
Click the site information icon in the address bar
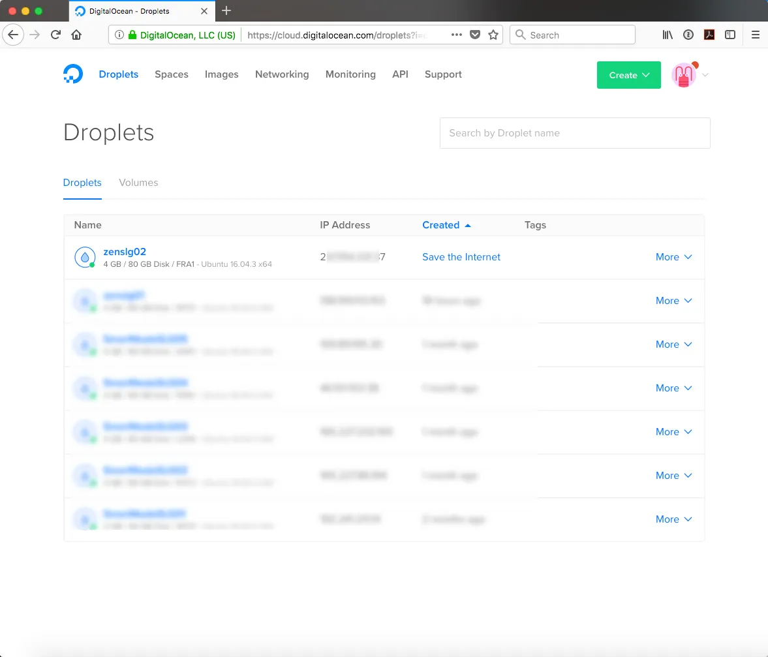pos(119,35)
